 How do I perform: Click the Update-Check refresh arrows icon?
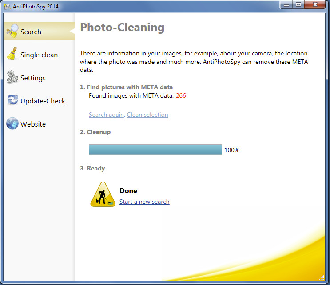tap(12, 100)
